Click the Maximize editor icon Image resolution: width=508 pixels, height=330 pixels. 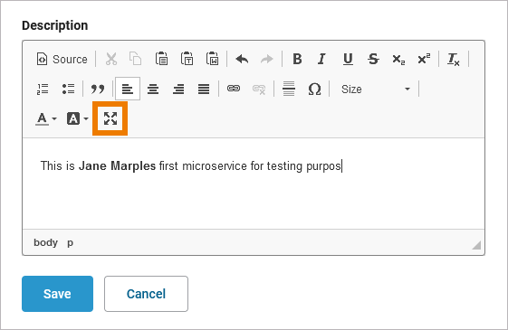coord(110,118)
